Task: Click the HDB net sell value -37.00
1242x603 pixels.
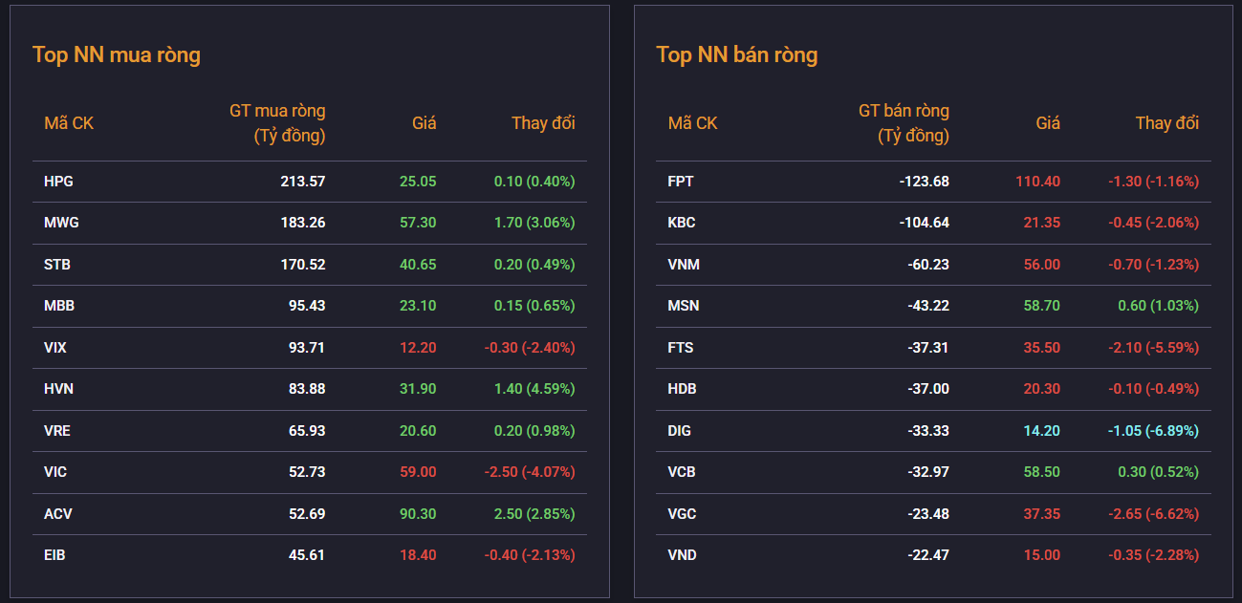Action: tap(928, 389)
